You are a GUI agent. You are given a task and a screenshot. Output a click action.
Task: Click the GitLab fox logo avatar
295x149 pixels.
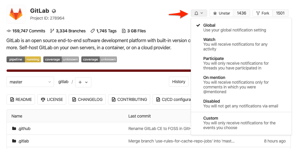(16, 15)
